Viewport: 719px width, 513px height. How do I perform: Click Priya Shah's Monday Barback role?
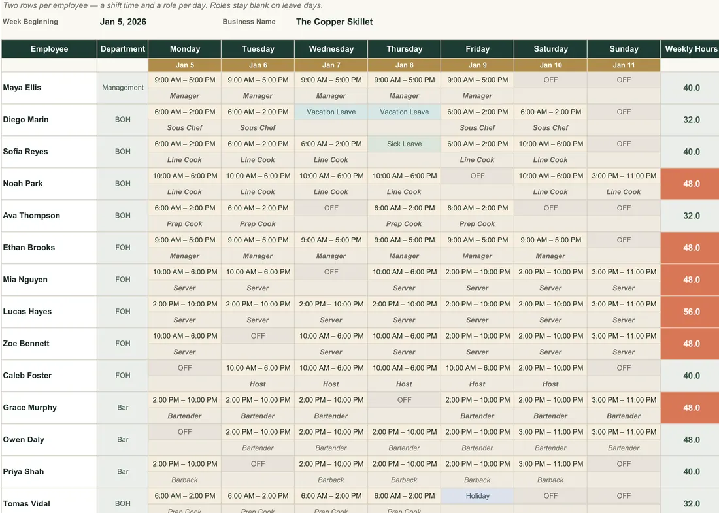tap(185, 480)
